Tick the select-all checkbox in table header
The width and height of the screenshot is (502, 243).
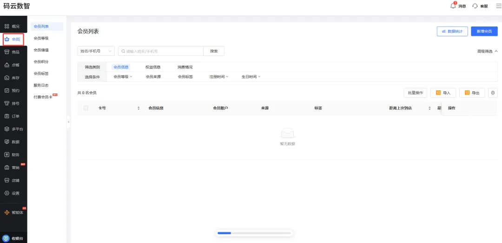pos(86,108)
